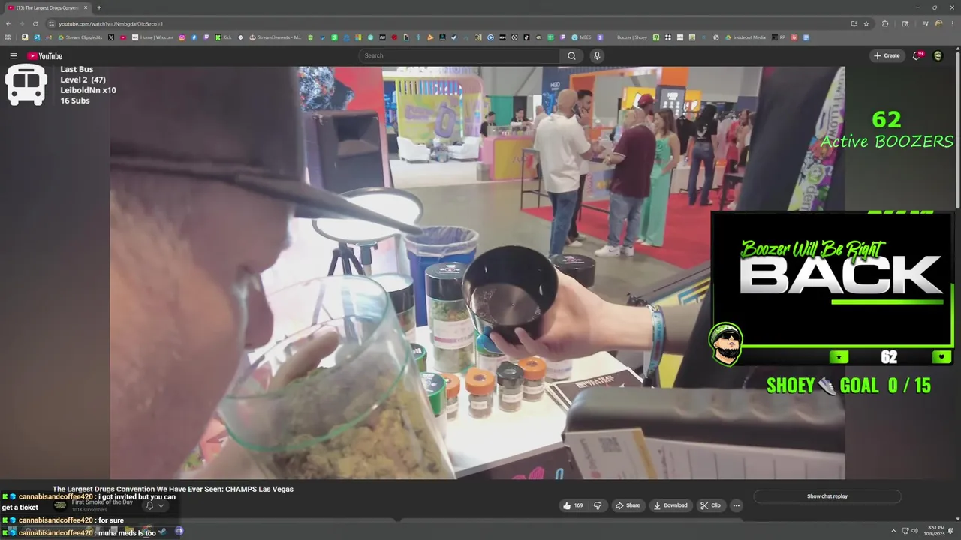This screenshot has width=961, height=540.
Task: Open the Boozer | Shoey bookmark
Action: (x=632, y=37)
